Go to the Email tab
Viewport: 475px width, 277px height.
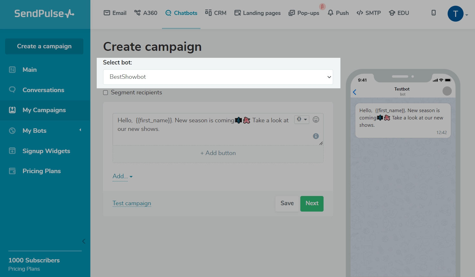click(115, 13)
